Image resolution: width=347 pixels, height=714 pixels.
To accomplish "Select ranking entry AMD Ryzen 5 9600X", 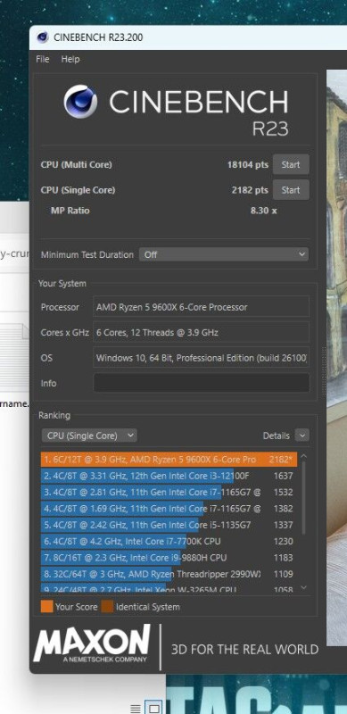I will tap(169, 460).
